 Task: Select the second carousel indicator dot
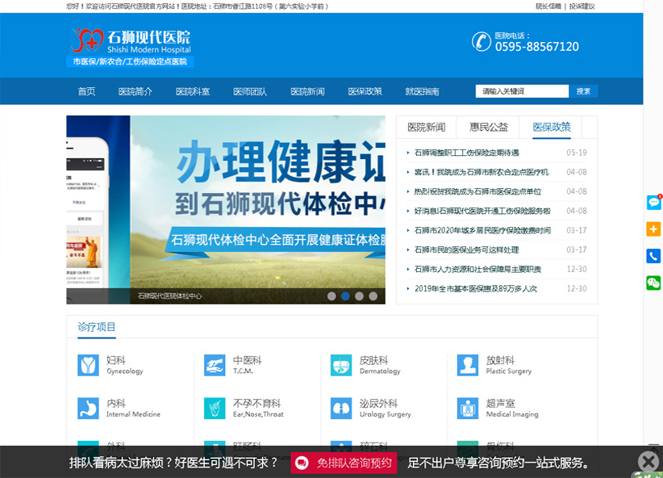click(345, 296)
